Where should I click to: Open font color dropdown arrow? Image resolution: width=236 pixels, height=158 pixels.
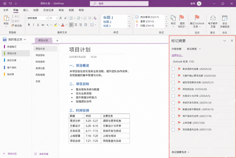click(66, 25)
